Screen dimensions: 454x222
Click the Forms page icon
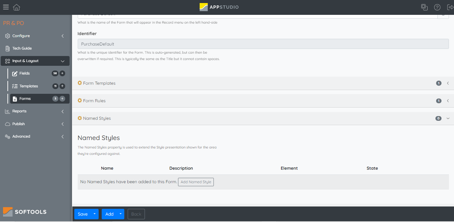coord(15,99)
